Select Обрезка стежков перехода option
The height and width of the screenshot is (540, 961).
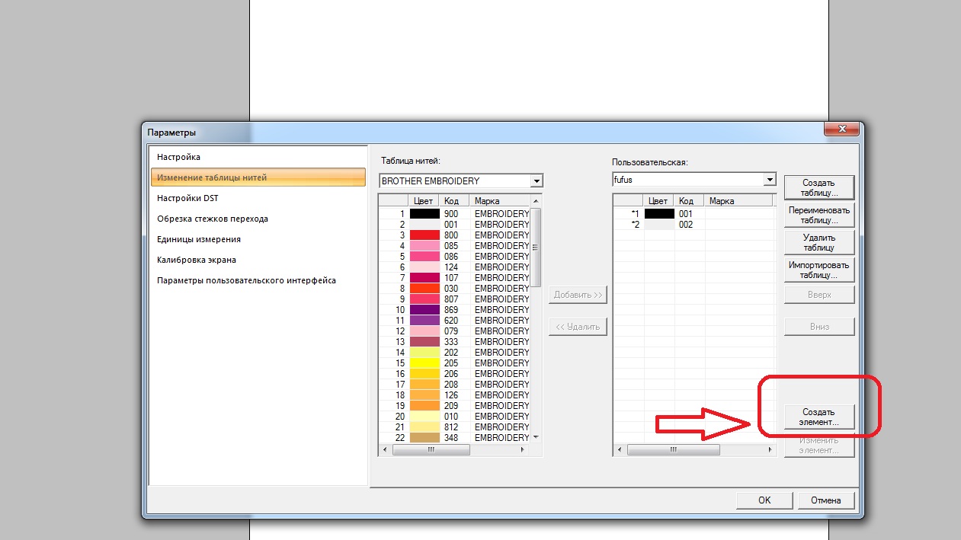click(212, 219)
